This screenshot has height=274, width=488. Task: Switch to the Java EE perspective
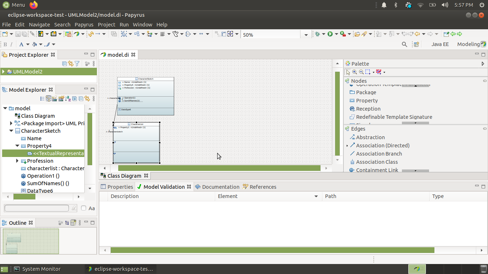(x=440, y=44)
